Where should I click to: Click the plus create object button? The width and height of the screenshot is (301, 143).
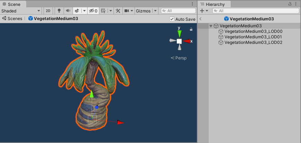coord(202,11)
